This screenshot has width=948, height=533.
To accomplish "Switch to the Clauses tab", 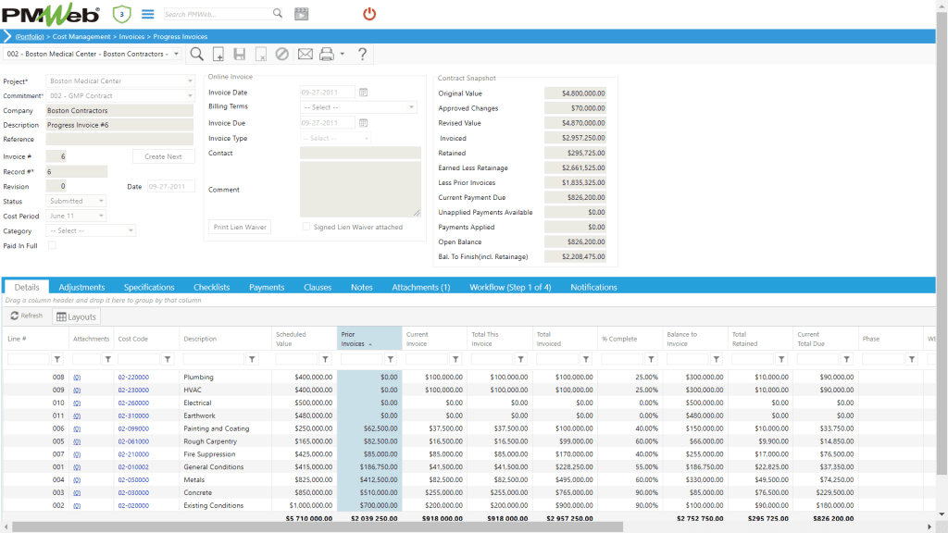I will pyautogui.click(x=318, y=287).
